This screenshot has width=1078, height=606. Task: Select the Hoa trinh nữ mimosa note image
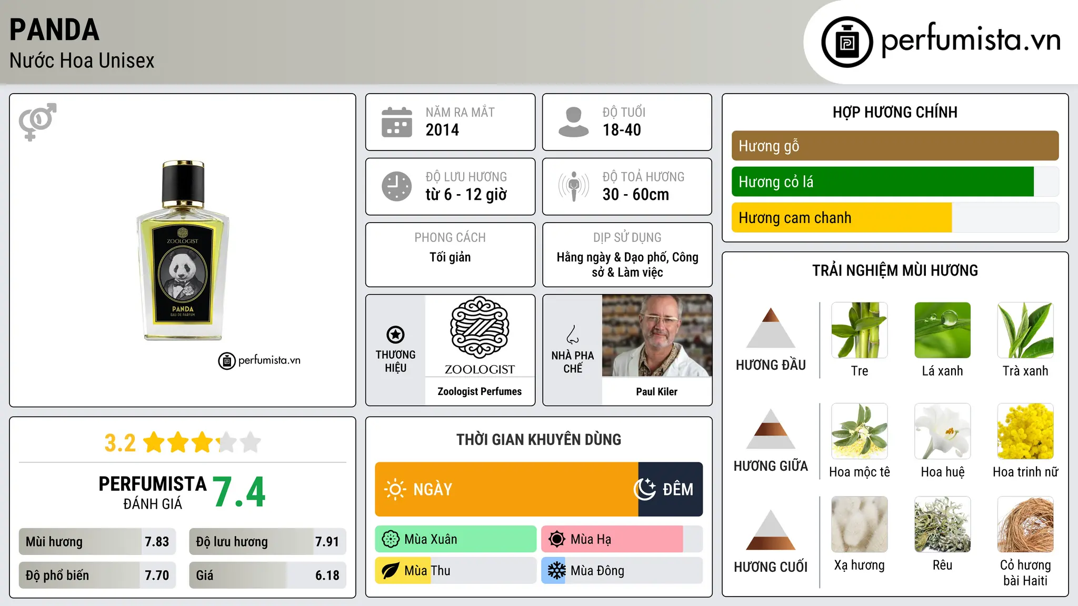click(1025, 431)
